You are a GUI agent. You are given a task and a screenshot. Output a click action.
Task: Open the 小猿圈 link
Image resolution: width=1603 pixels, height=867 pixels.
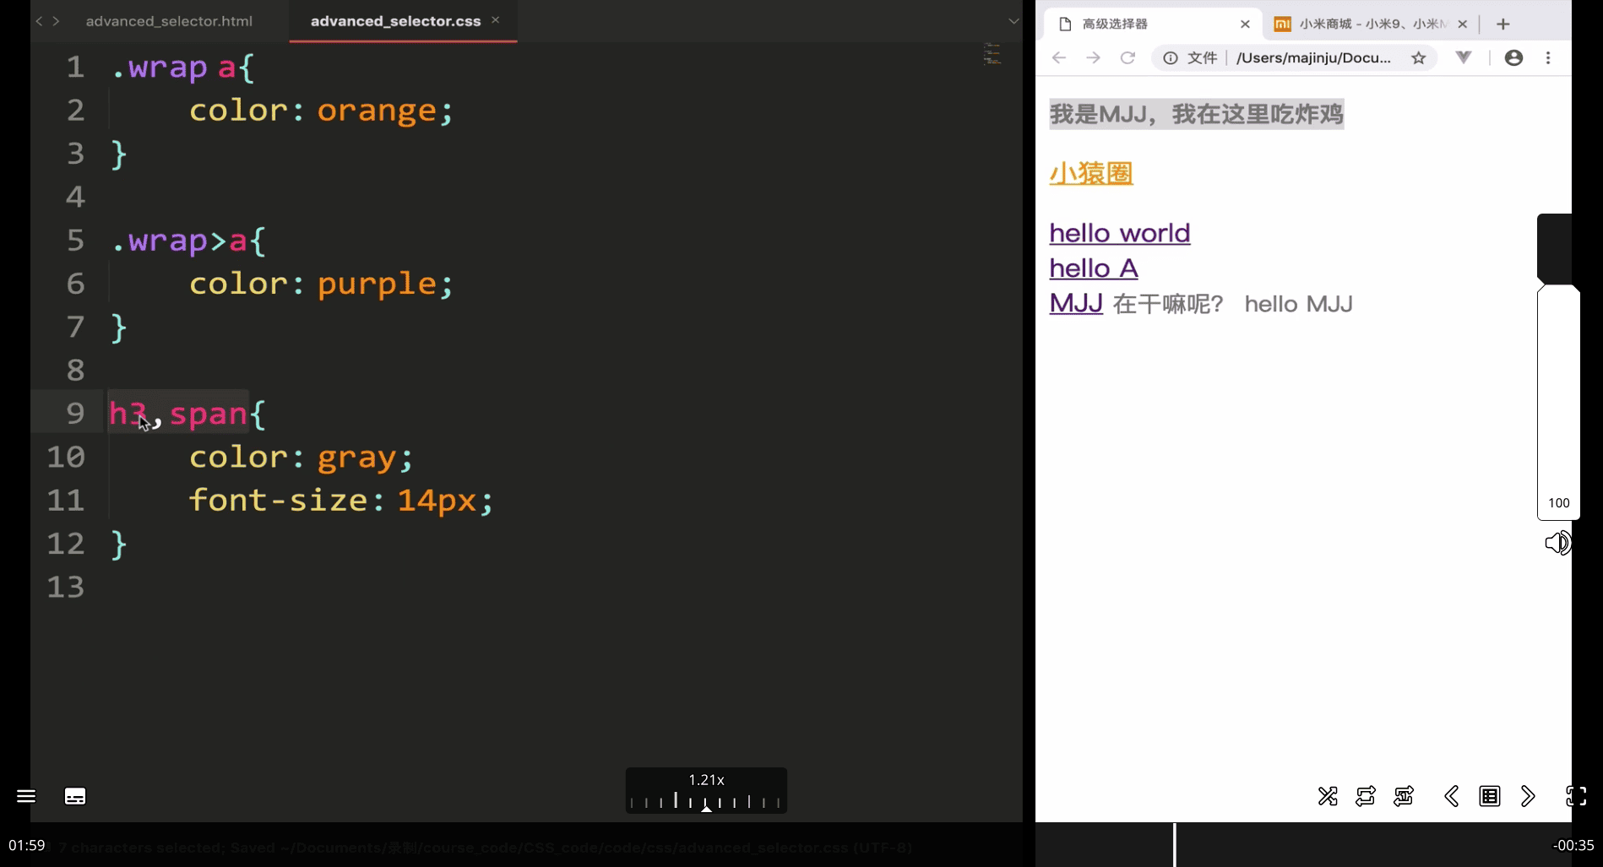coord(1091,173)
